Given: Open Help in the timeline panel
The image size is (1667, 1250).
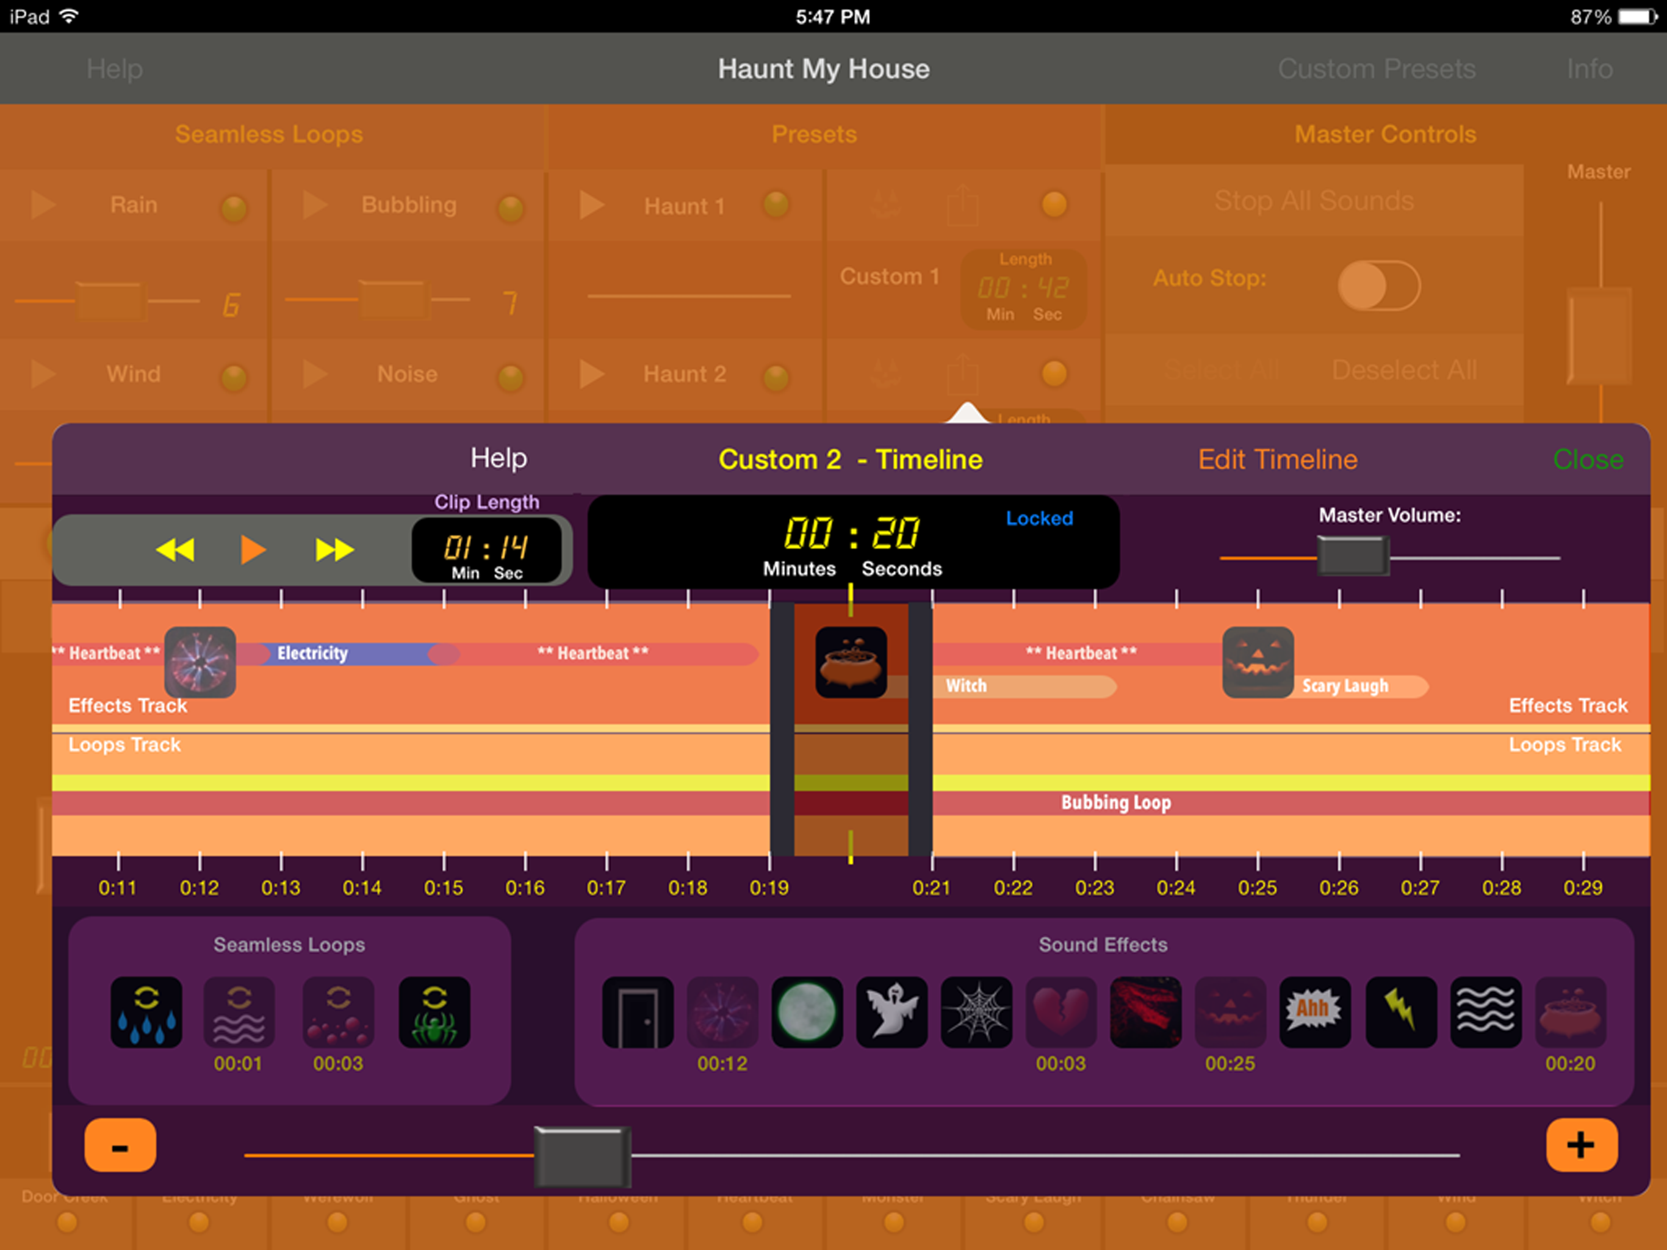Looking at the screenshot, I should click(x=499, y=458).
